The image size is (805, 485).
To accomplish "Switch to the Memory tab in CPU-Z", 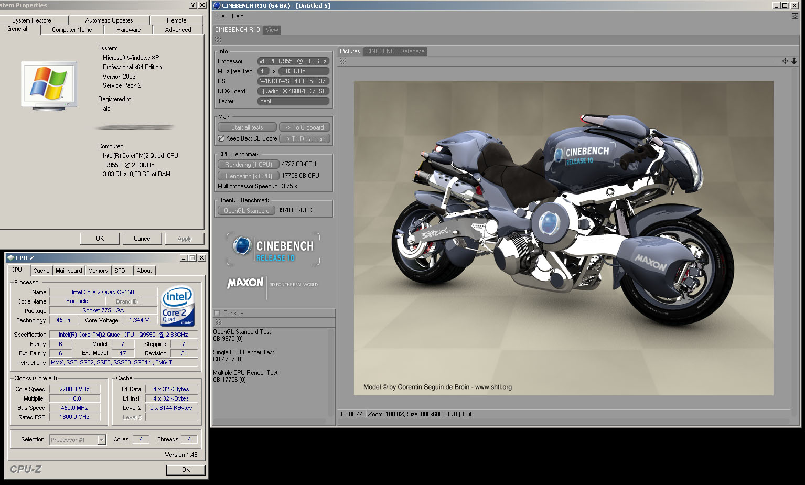I will 98,271.
